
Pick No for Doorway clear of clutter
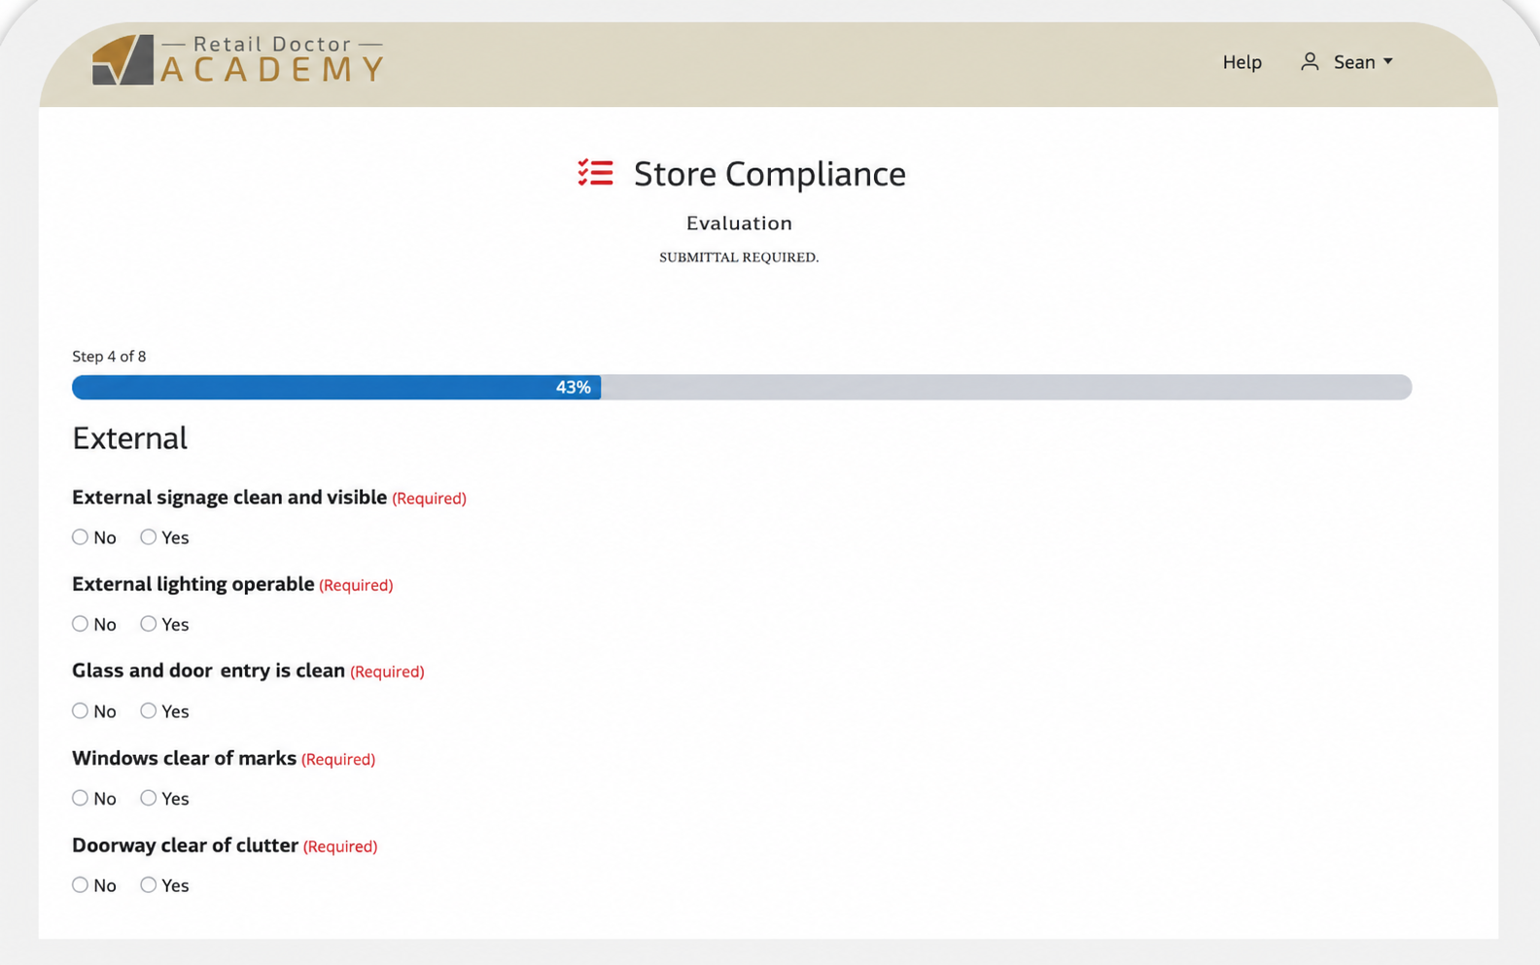click(x=81, y=885)
